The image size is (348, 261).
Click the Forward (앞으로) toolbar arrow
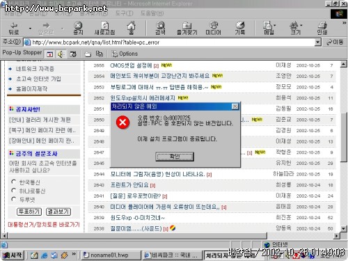[x=46, y=29]
